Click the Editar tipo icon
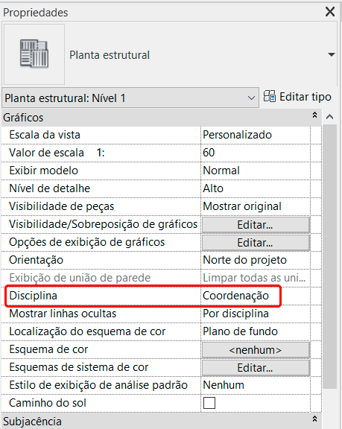 (270, 96)
